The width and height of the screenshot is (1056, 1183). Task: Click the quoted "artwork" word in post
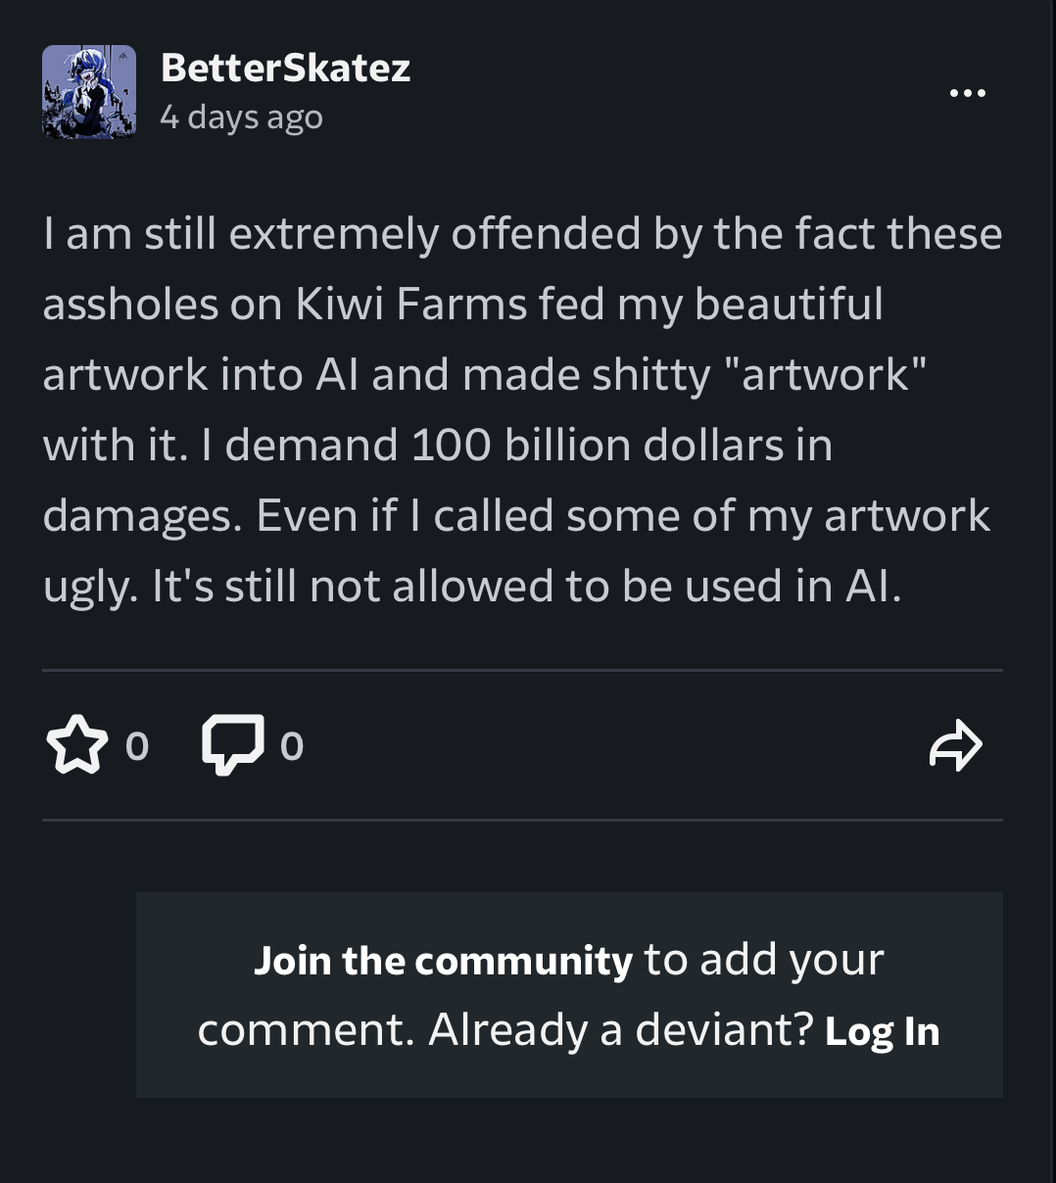click(x=825, y=374)
